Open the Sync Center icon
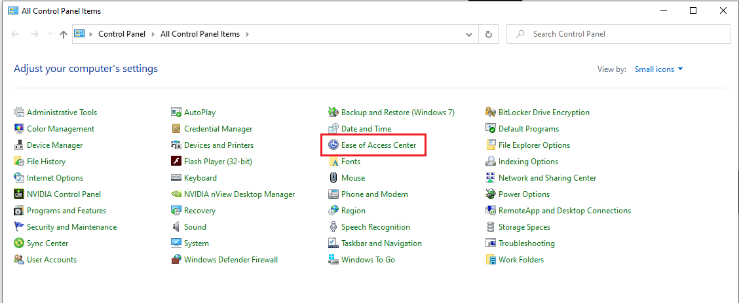Image resolution: width=739 pixels, height=303 pixels. tap(19, 243)
